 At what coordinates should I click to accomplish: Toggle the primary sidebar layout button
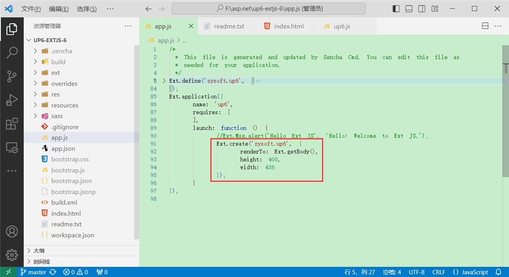pos(396,9)
